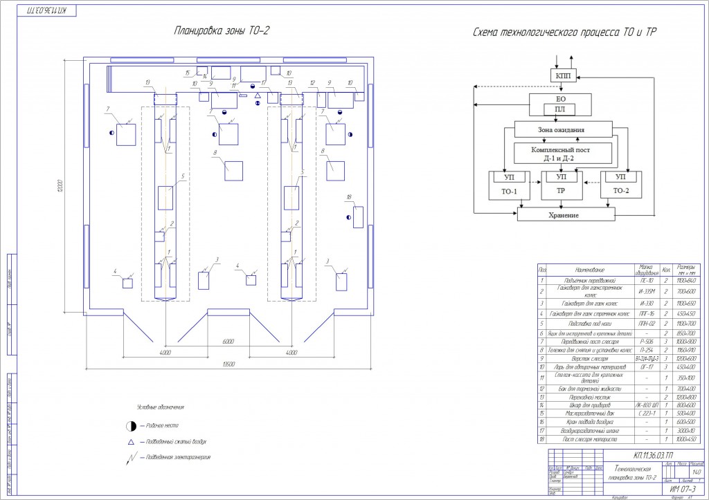
Task: Select the ПЛ box inside the ЕО block
Action: 559,109
